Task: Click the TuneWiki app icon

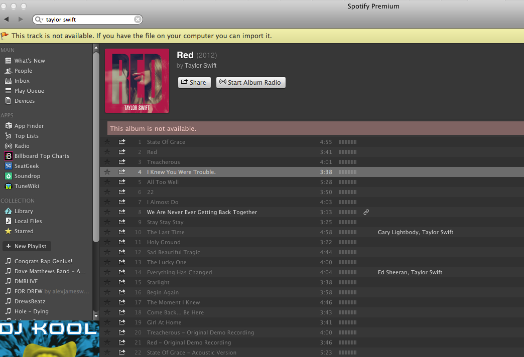Action: [x=9, y=186]
